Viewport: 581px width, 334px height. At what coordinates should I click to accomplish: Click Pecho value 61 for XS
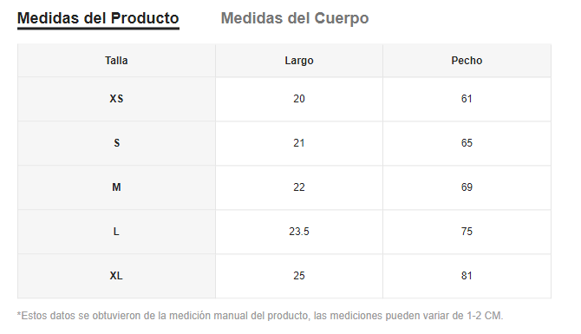click(467, 99)
